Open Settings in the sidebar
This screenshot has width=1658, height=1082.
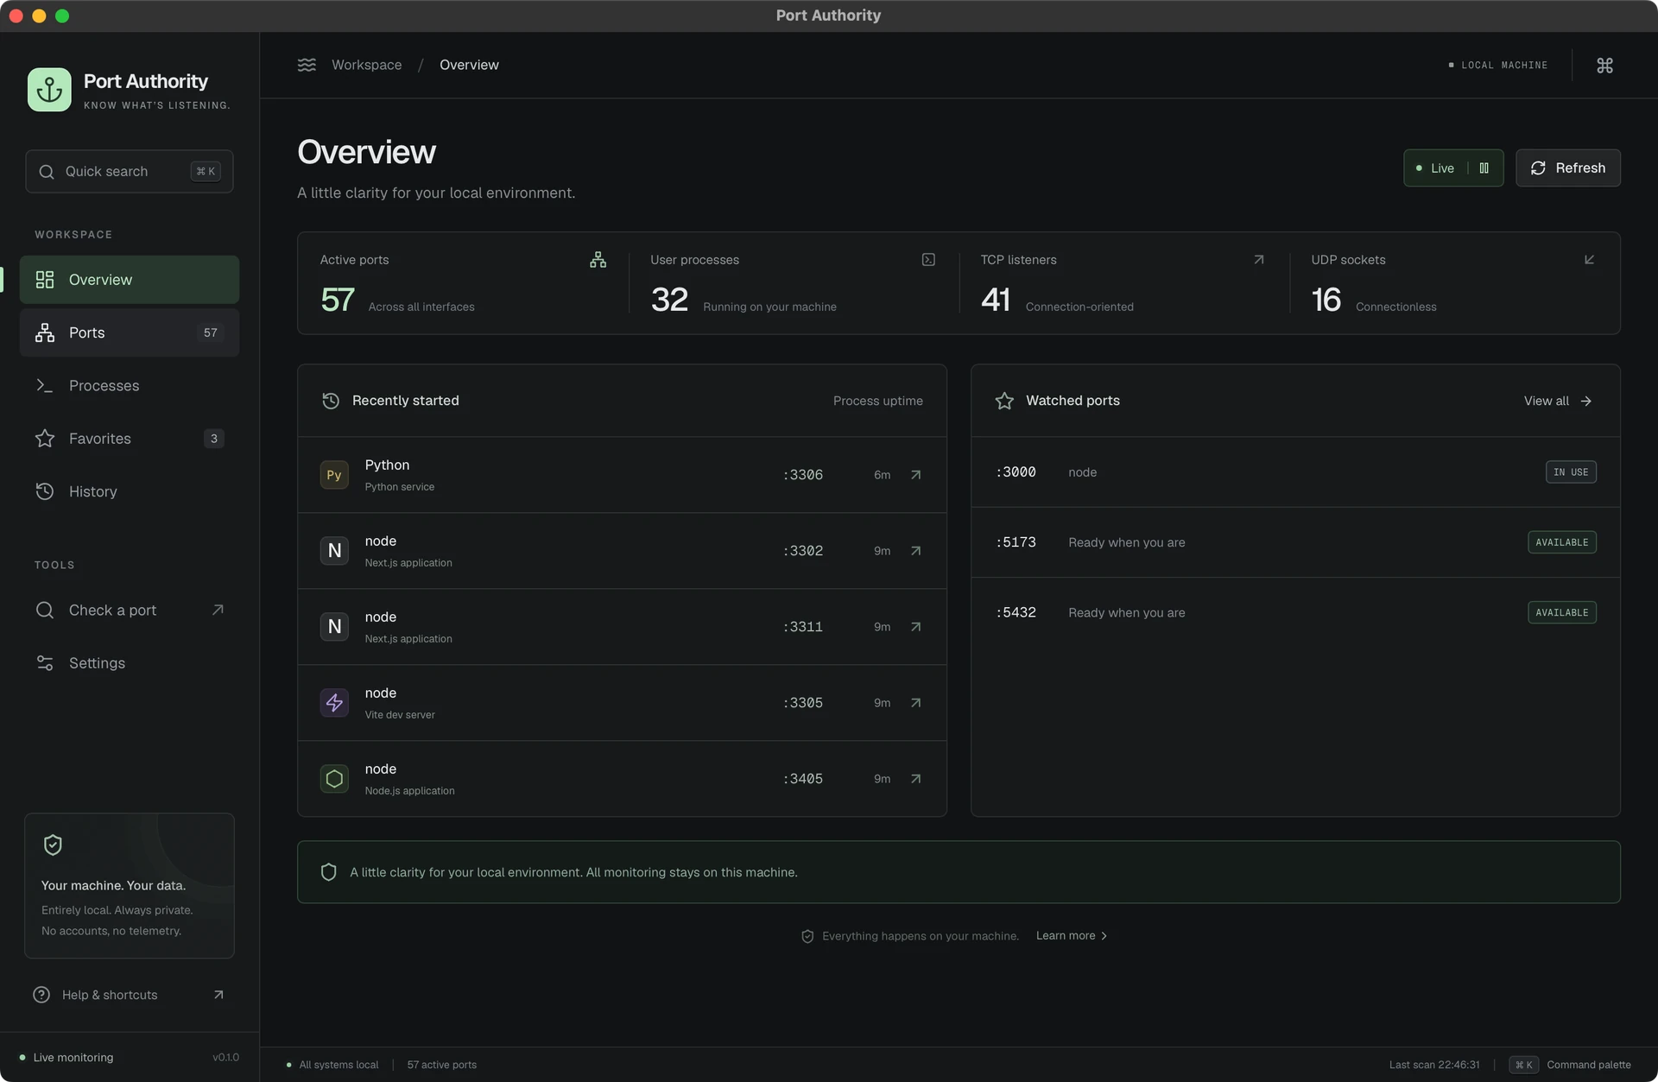pos(130,663)
